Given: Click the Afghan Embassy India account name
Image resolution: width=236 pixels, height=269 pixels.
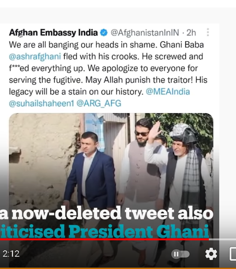Looking at the screenshot, I should click(54, 32).
